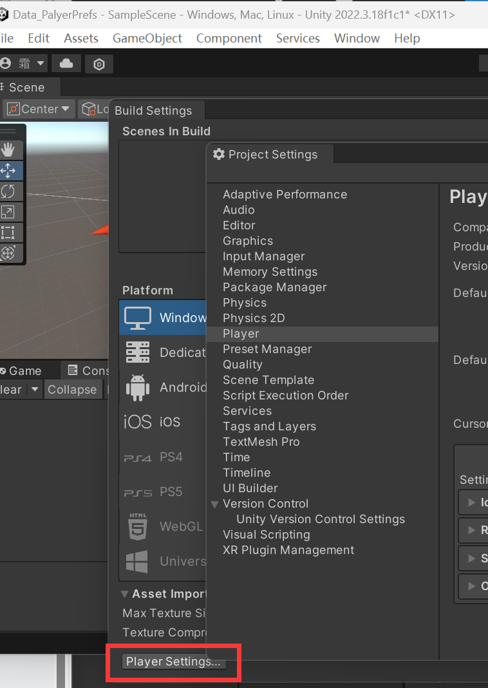Open Adaptive Performance settings
The image size is (488, 688).
[285, 195]
